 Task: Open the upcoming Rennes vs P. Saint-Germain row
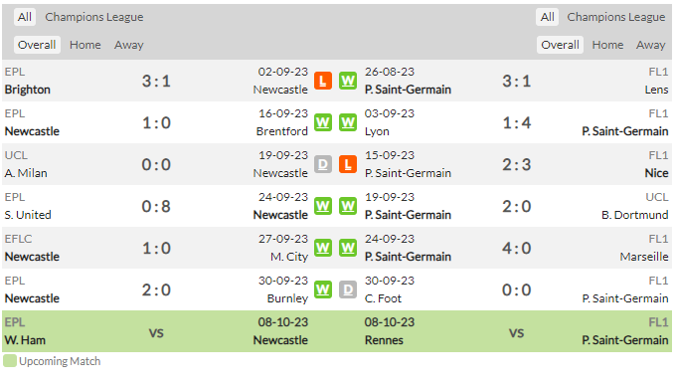pyautogui.click(x=517, y=331)
